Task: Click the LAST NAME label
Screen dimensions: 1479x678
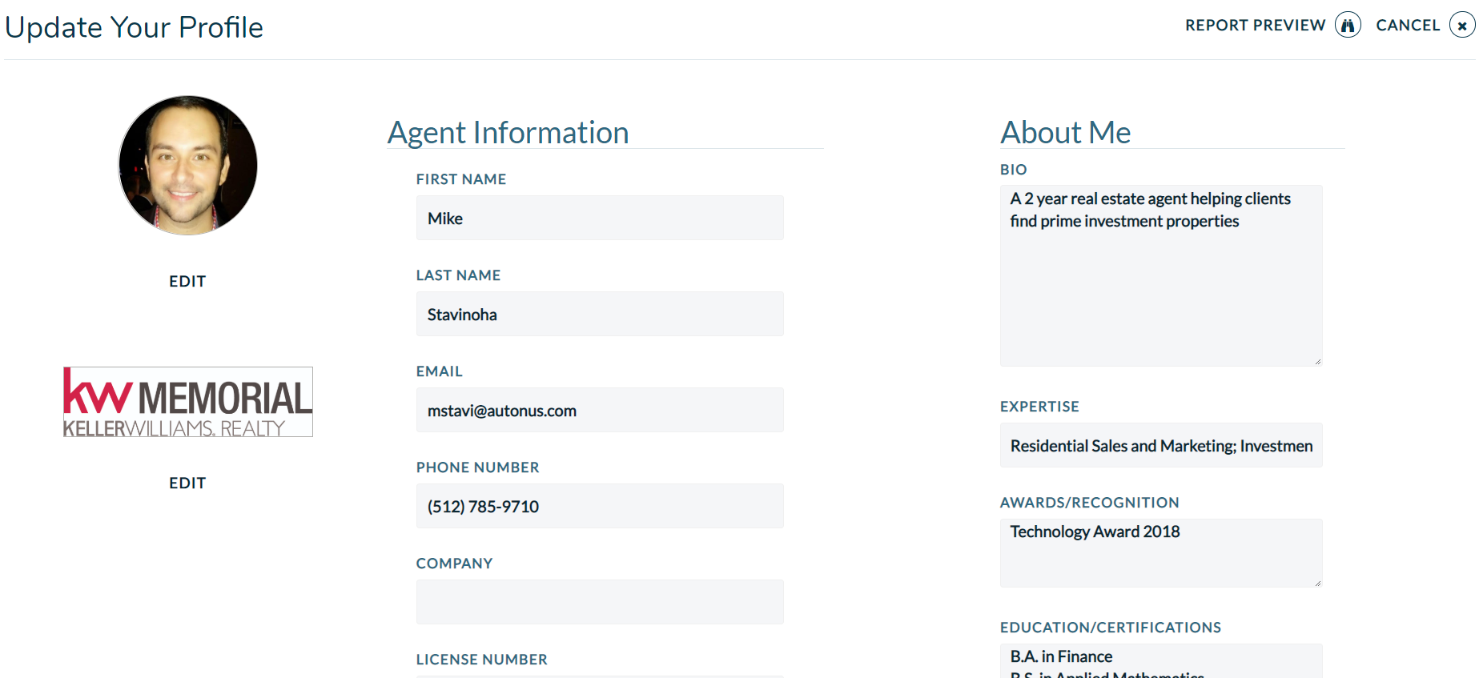Action: [x=458, y=275]
